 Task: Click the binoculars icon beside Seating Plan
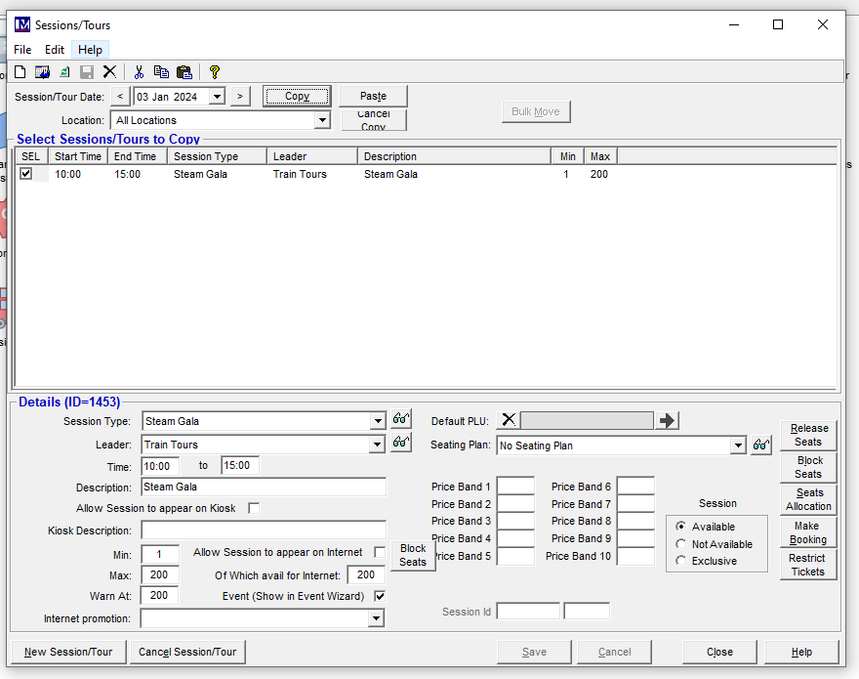[x=761, y=445]
